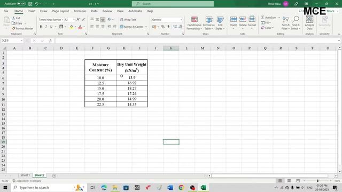Viewport: 342px width, 192px height.
Task: Select the cell containing 18.27
Action: [132, 89]
